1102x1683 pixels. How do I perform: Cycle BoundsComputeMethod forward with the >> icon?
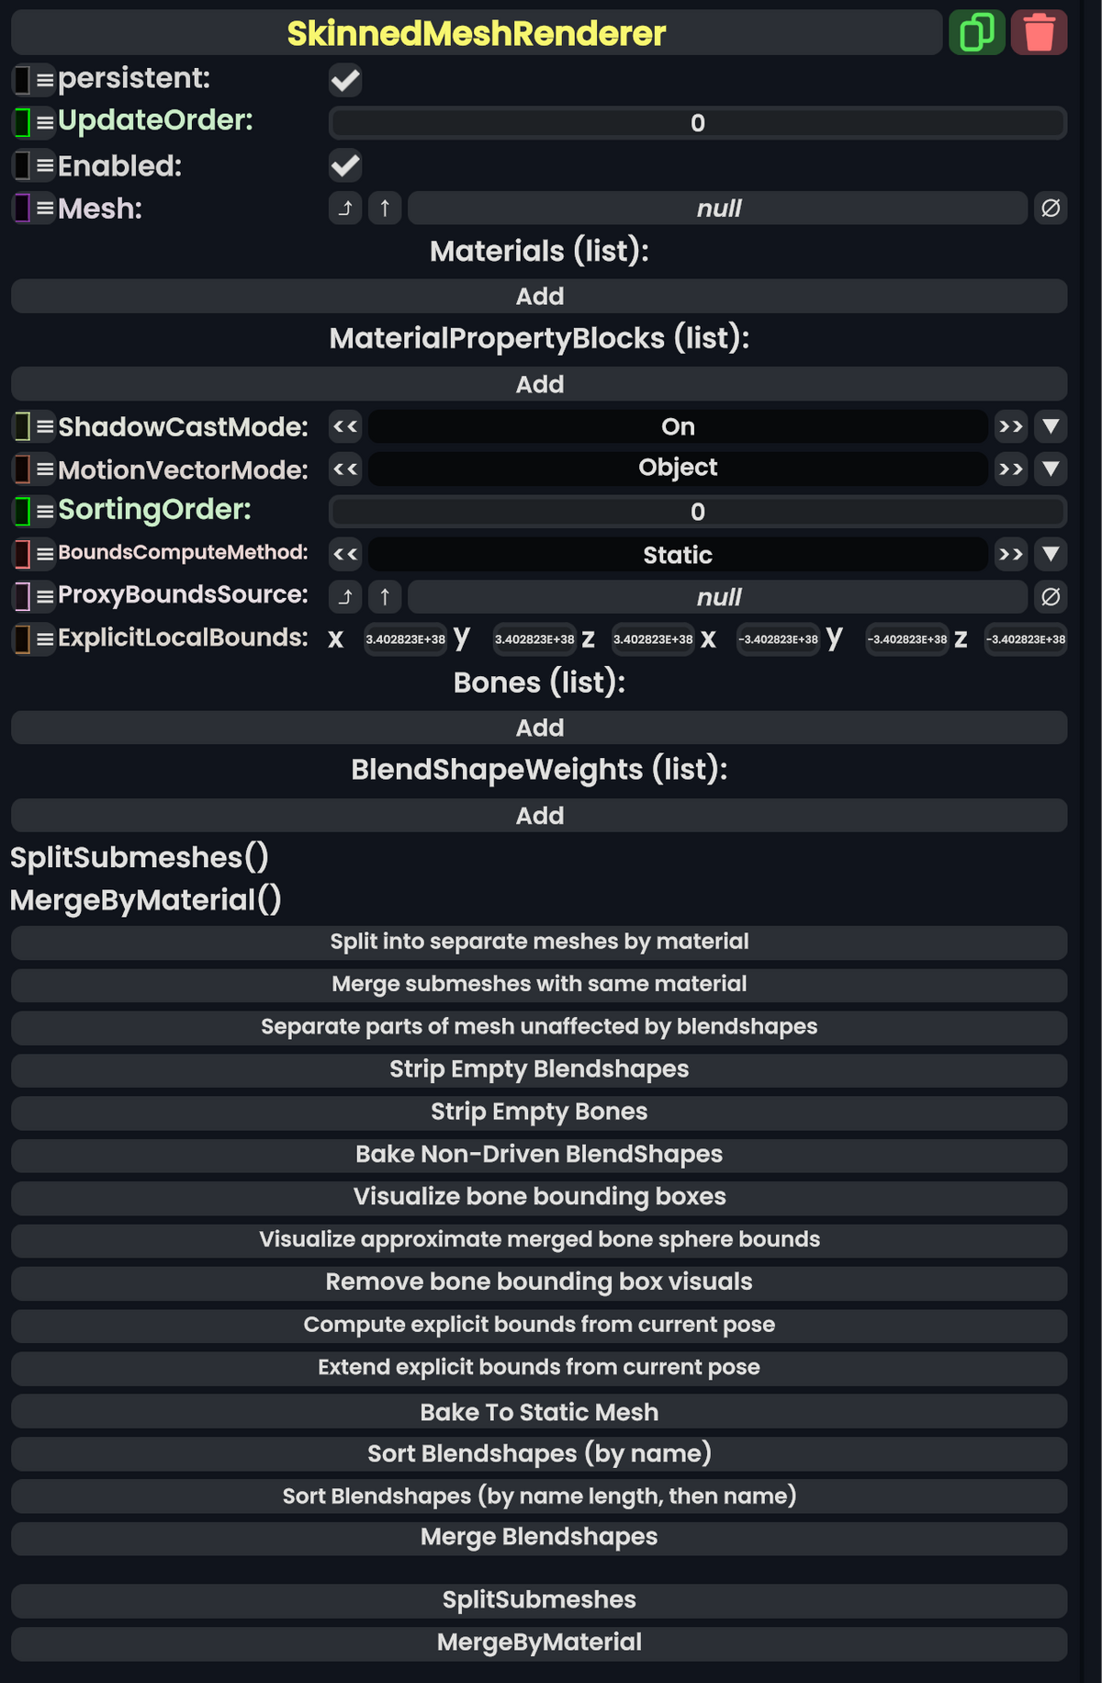(x=1010, y=554)
